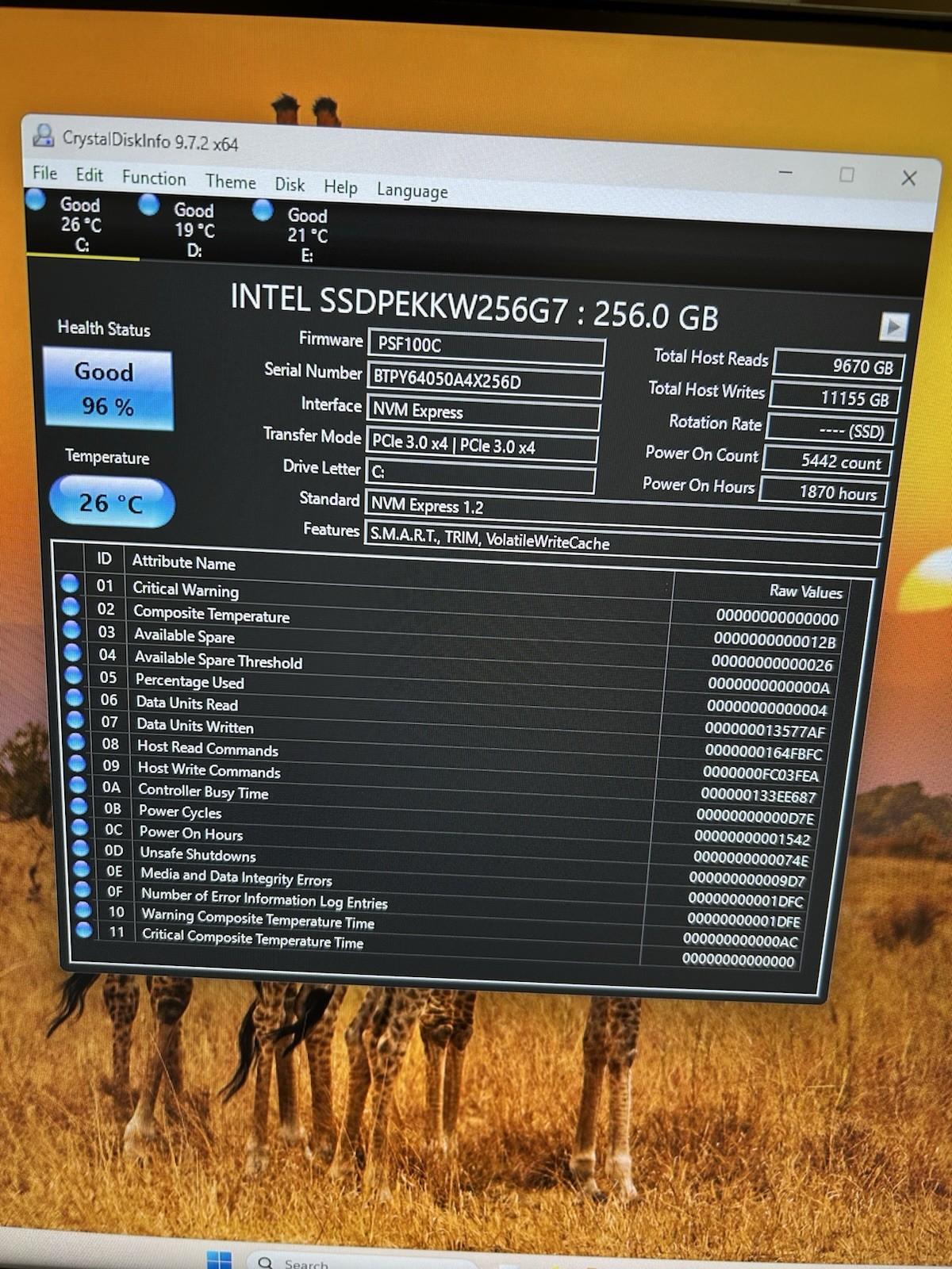
Task: Click the Serial Number field
Action: (484, 381)
